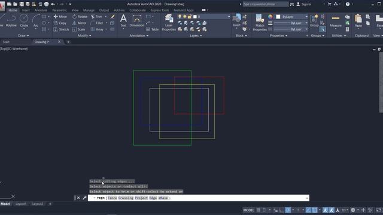Open the ByLayer object color dropdown
This screenshot has height=215, width=383.
point(306,17)
